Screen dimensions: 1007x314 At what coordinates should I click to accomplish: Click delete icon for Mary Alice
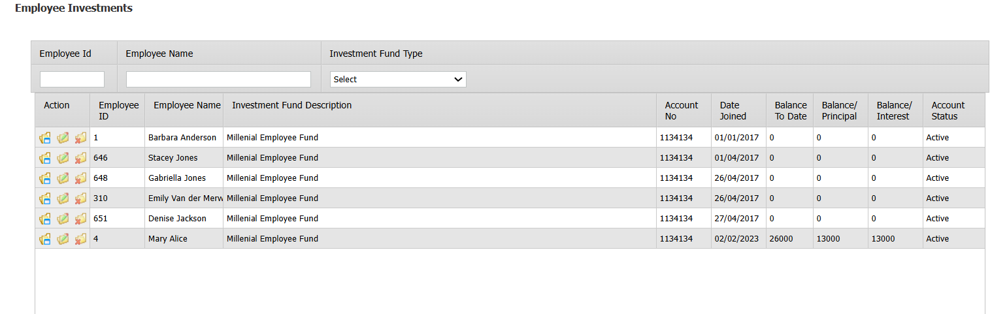click(x=80, y=239)
